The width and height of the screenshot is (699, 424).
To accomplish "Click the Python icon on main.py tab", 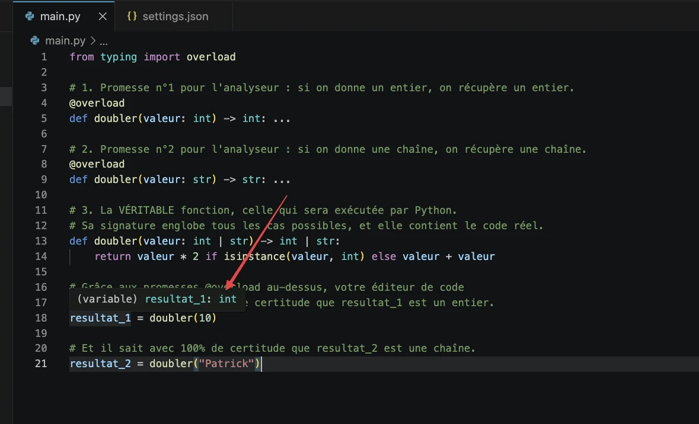I will pos(30,17).
